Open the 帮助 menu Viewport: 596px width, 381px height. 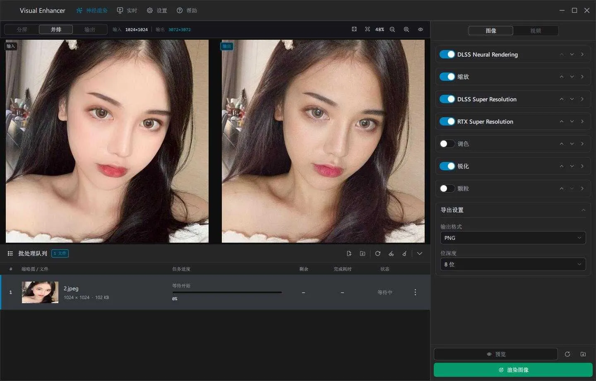[187, 10]
